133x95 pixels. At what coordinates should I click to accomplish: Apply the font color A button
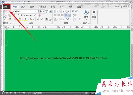pyautogui.click(x=26, y=19)
